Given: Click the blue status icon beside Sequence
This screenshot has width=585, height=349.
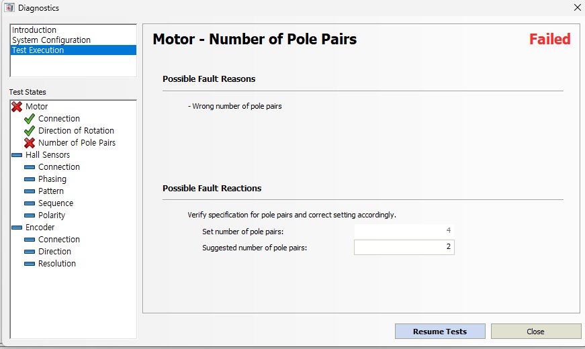Looking at the screenshot, I should [x=30, y=203].
